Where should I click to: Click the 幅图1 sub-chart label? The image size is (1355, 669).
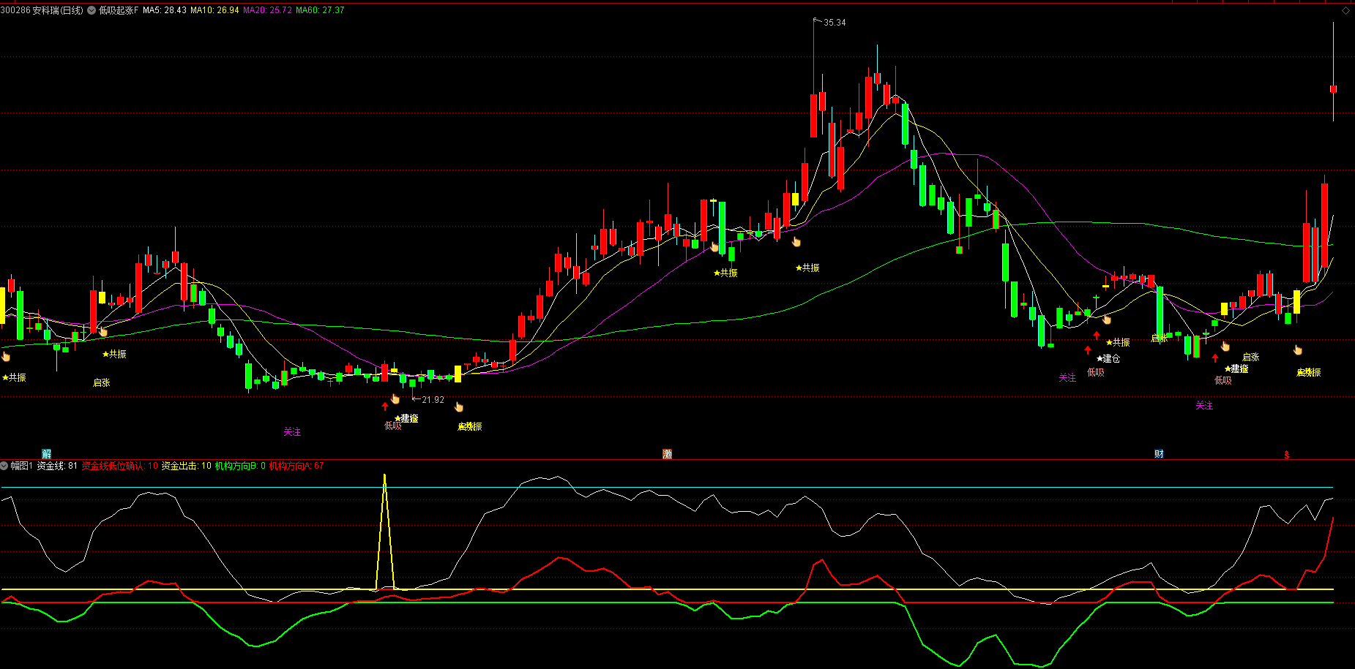[x=22, y=466]
